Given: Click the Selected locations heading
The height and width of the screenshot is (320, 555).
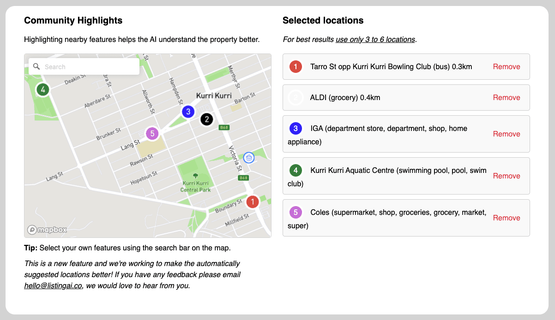Looking at the screenshot, I should (x=323, y=20).
